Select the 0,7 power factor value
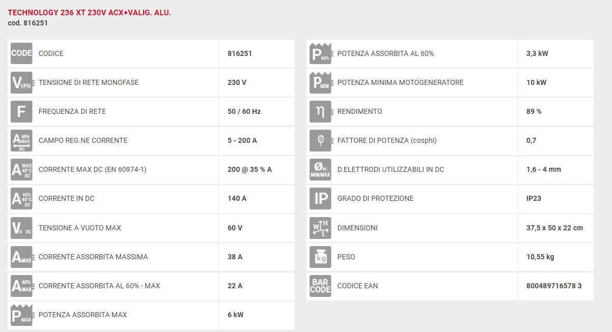Screen dimensions: 612x332 coord(531,140)
